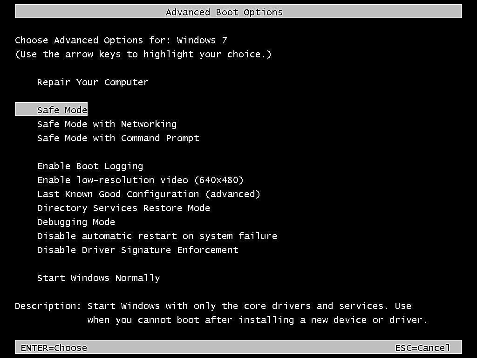The image size is (477, 358).
Task: Disable Driver Signature Enforcement
Action: pyautogui.click(x=137, y=250)
